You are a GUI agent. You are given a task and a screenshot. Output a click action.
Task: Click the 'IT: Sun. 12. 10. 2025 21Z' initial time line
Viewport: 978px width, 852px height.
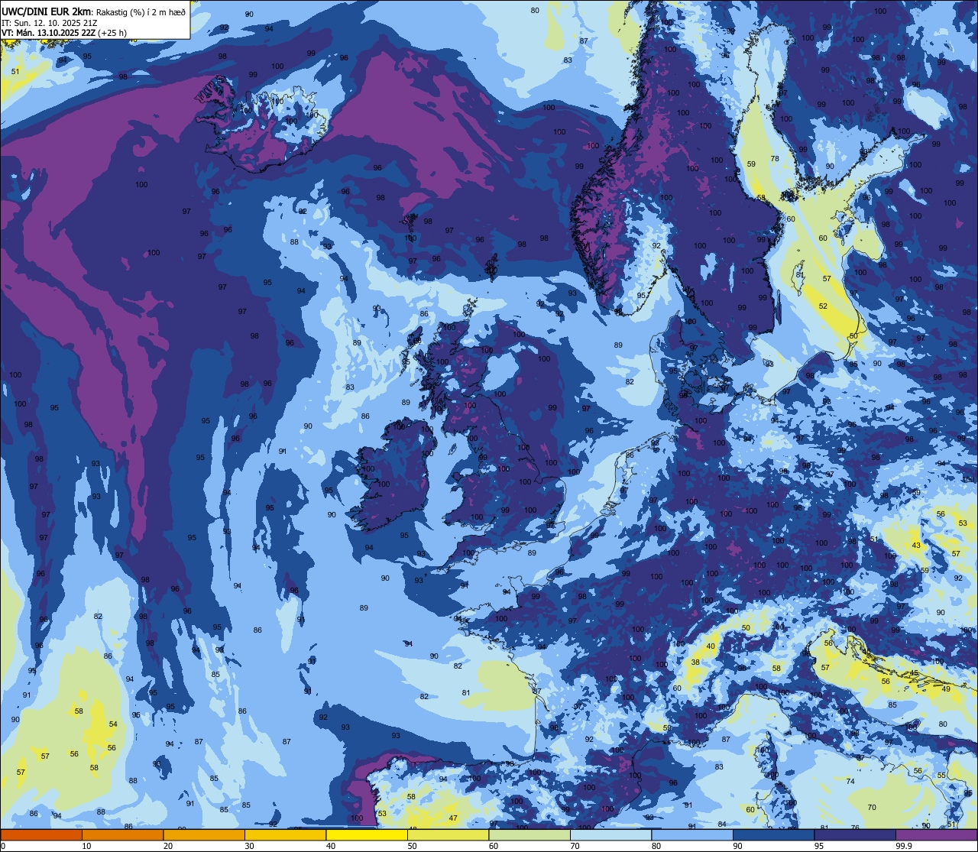click(50, 23)
